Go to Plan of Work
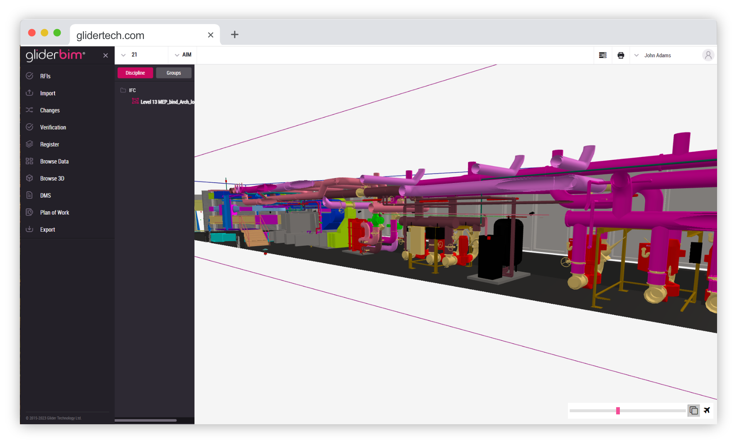737x445 pixels. [x=54, y=213]
